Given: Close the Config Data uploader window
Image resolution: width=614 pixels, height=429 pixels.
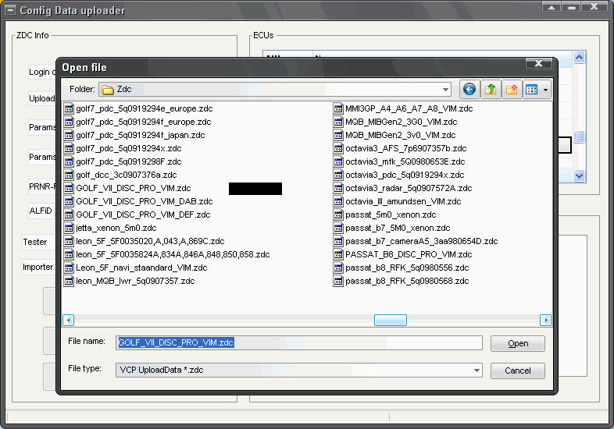Looking at the screenshot, I should [594, 7].
